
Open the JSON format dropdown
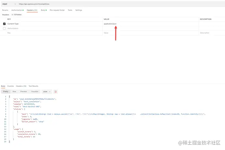tap(47, 92)
